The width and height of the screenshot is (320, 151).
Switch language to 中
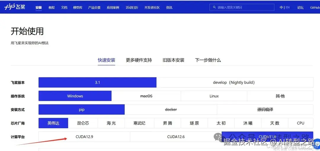(281, 7)
